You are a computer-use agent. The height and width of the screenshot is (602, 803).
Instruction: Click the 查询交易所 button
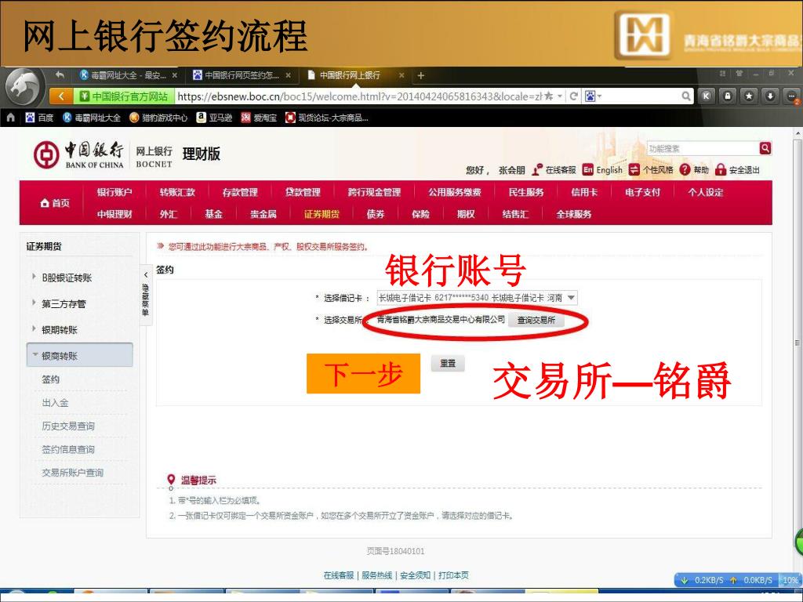click(536, 320)
